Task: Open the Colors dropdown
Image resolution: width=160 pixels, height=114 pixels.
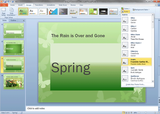Action: tap(126, 9)
